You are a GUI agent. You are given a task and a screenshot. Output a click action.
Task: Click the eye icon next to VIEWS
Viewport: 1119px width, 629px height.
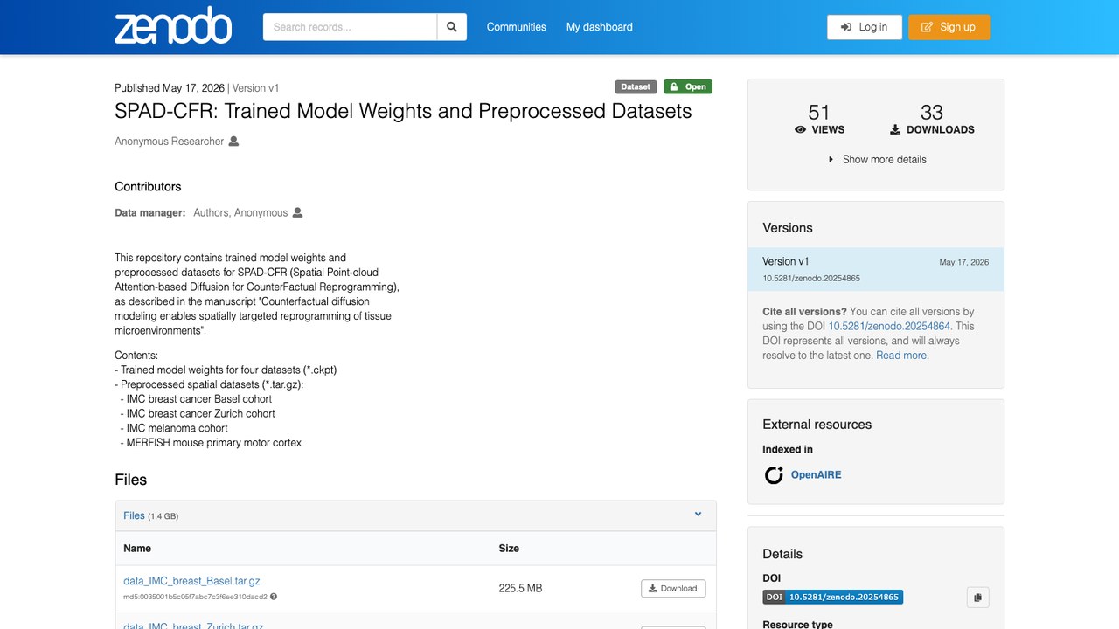point(800,129)
